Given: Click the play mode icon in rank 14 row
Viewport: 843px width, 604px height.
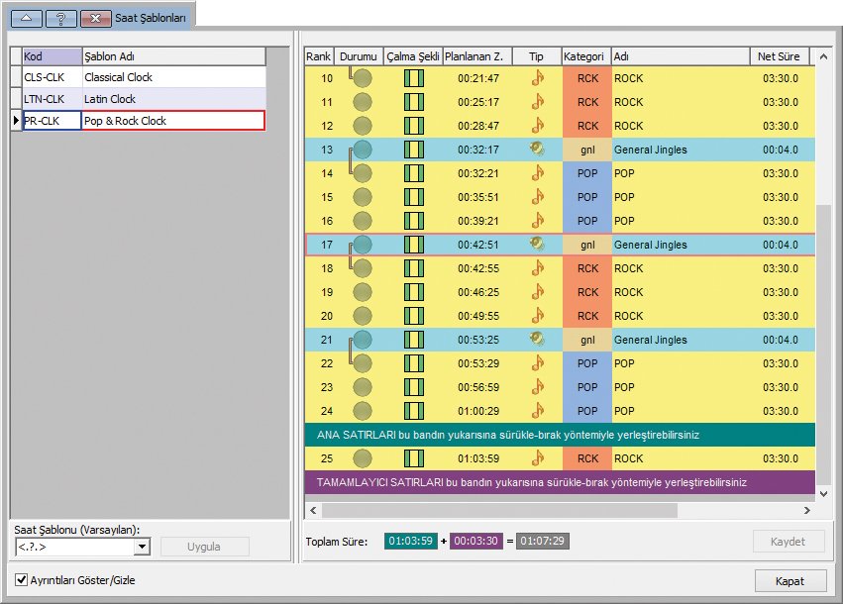Looking at the screenshot, I should click(413, 173).
